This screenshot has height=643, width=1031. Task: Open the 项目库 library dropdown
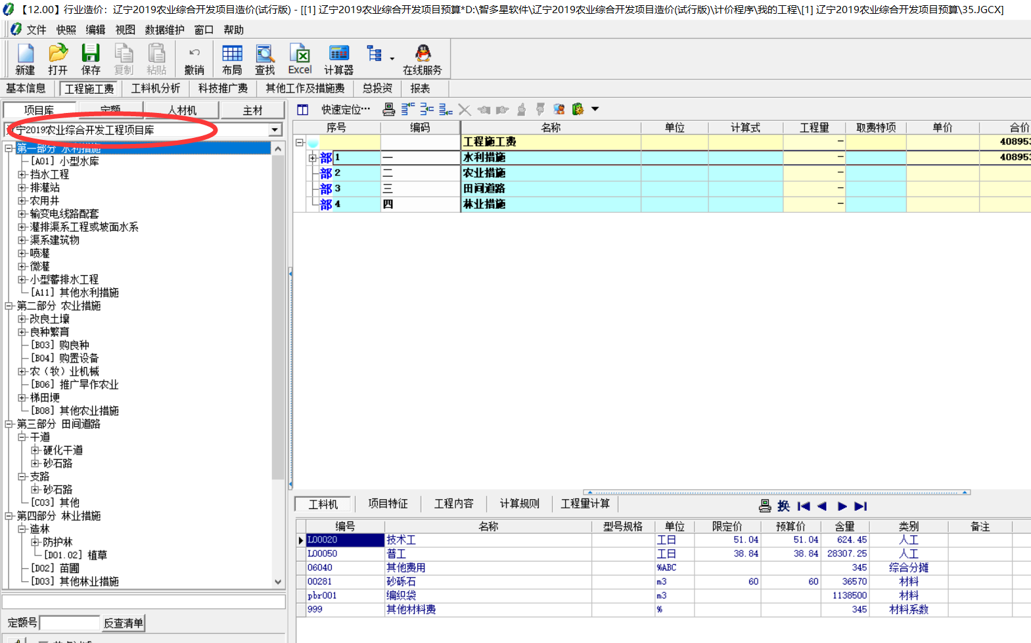pos(275,130)
